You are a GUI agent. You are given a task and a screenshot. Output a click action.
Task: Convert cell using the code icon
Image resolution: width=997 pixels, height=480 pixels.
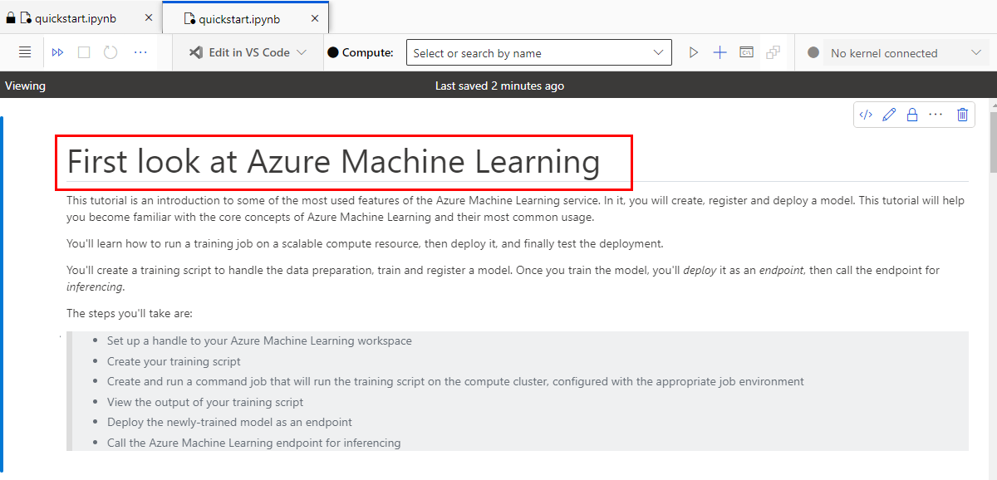click(866, 115)
